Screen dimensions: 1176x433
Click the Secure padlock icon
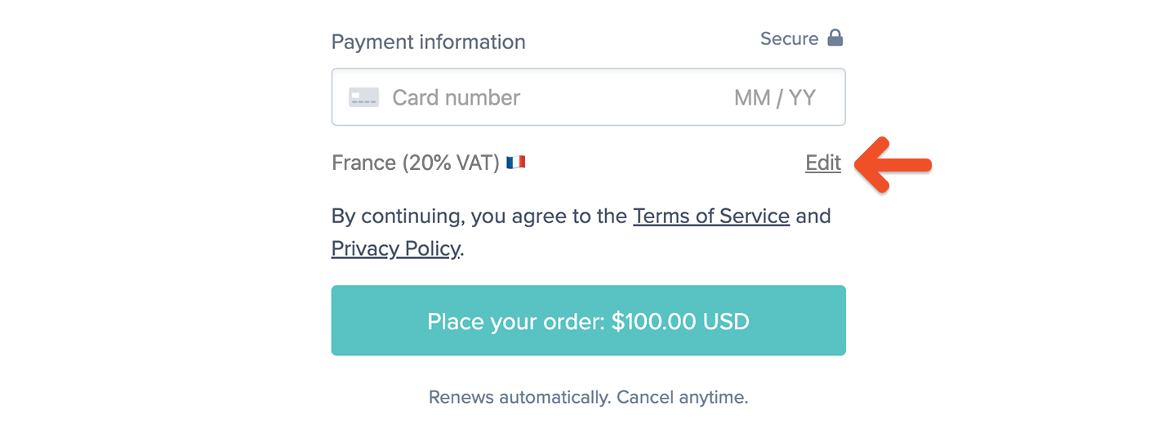(835, 38)
